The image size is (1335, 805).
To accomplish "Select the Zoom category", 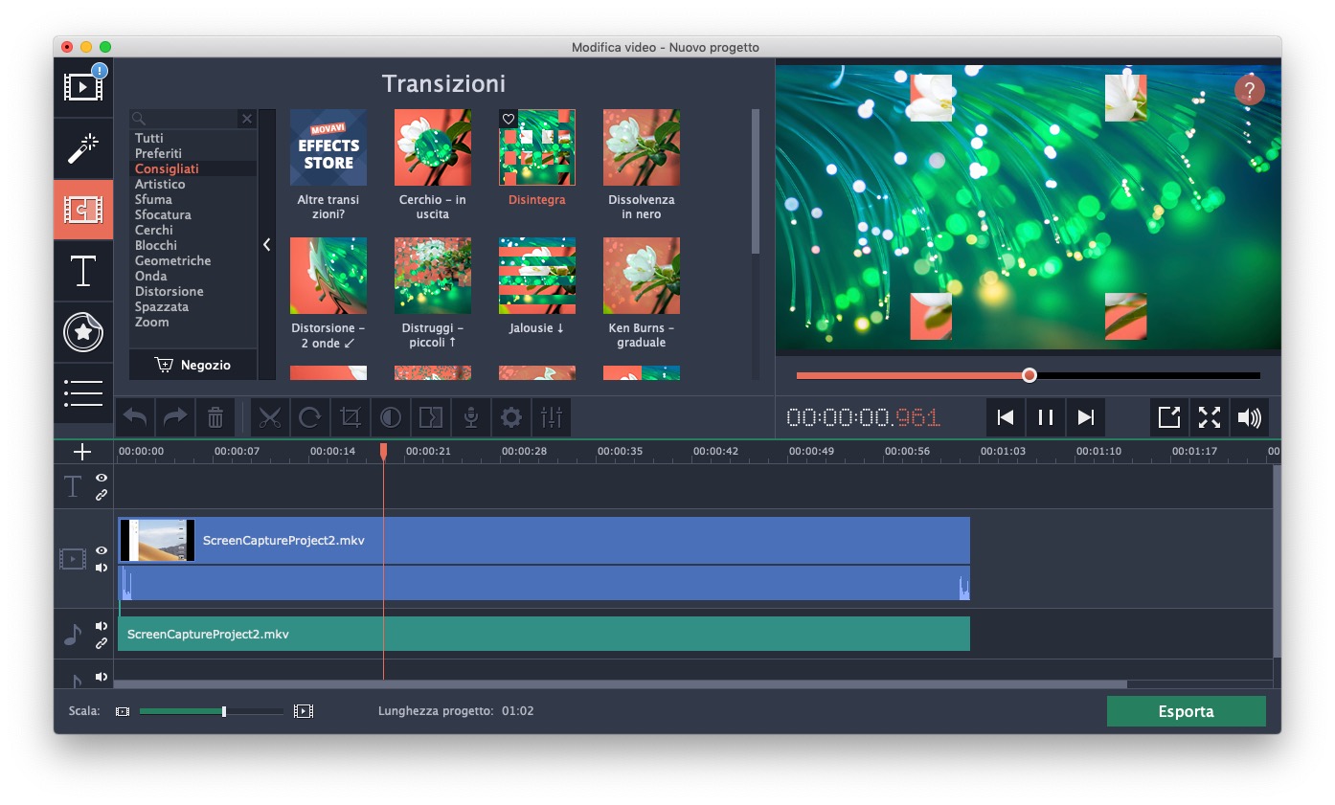I will [151, 322].
